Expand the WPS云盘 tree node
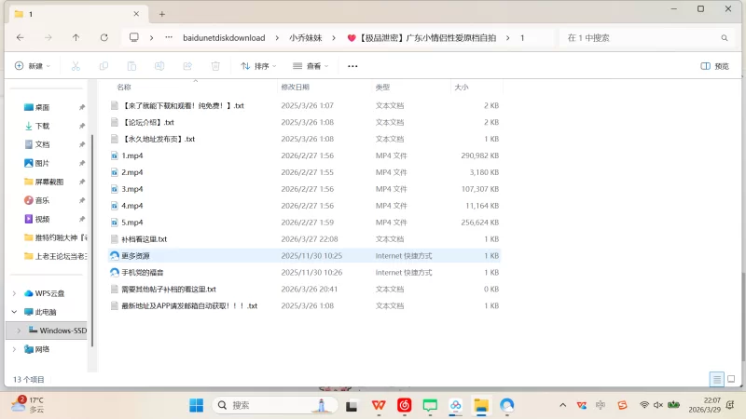 click(x=14, y=293)
